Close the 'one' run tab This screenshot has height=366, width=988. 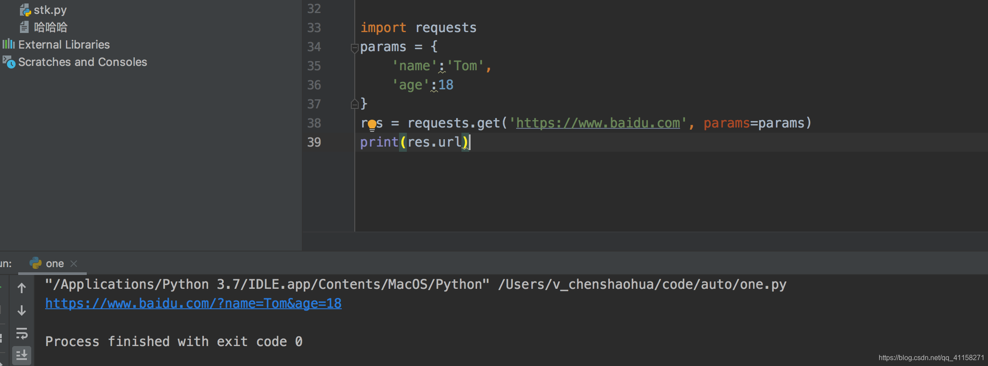pos(74,263)
